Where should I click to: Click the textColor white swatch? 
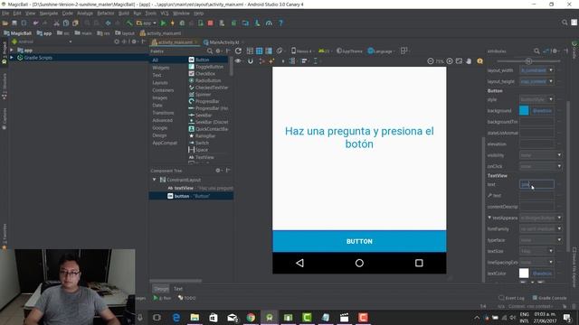pyautogui.click(x=524, y=273)
